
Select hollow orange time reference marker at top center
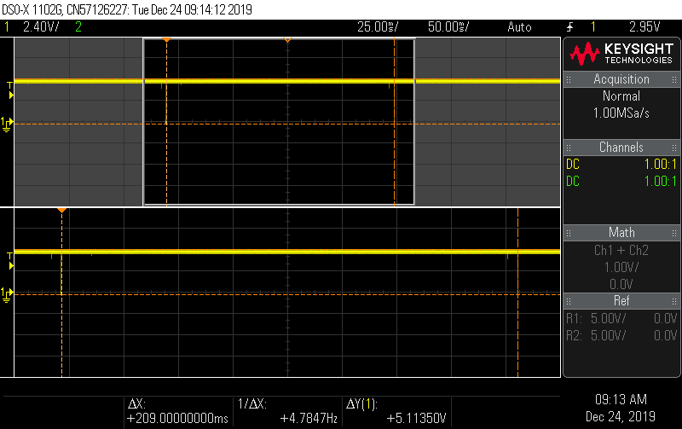point(287,40)
